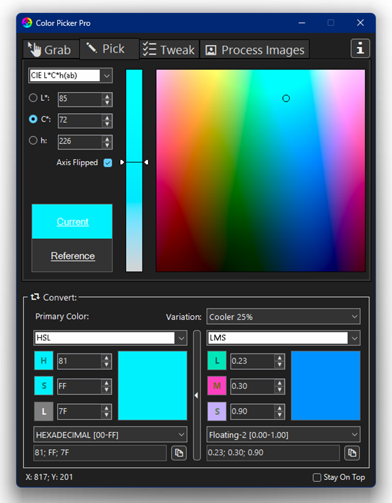The height and width of the screenshot is (503, 392).
Task: Click the vertical cyan chroma slider bar
Action: [134, 171]
